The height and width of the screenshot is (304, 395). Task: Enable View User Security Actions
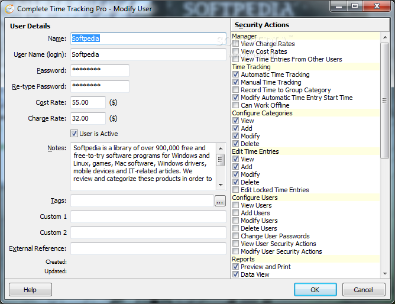point(235,244)
